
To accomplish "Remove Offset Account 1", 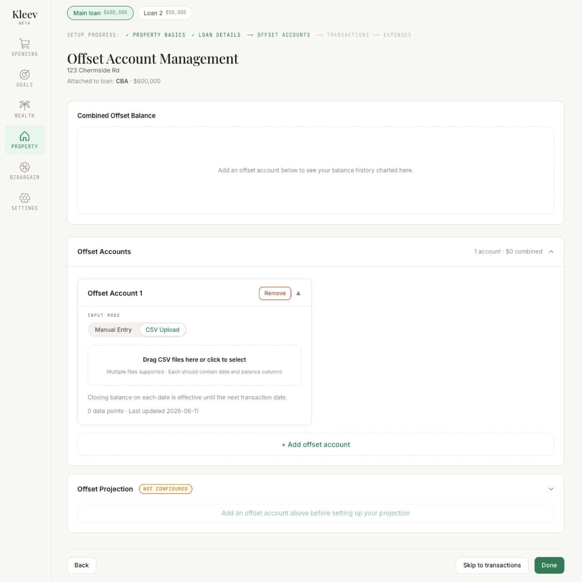I will (x=275, y=294).
